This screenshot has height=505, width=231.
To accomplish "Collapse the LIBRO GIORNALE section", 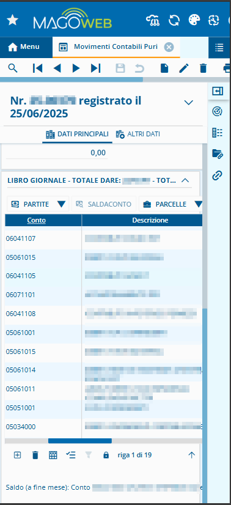I will pyautogui.click(x=185, y=181).
